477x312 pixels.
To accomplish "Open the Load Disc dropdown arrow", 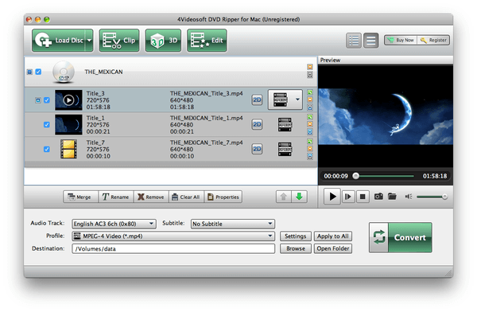I will 89,41.
